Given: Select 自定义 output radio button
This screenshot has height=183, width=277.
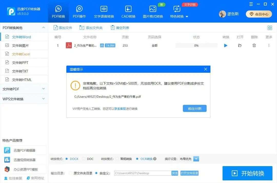Looking at the screenshot, I should 96,173.
